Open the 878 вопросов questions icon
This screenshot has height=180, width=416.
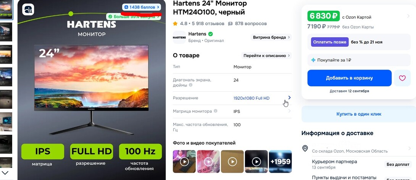pyautogui.click(x=230, y=24)
